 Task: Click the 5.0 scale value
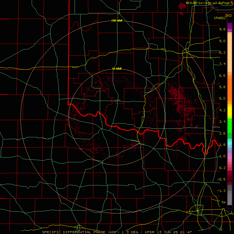click(222, 99)
